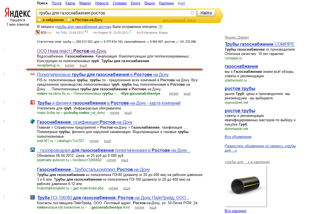Screen dimensions: 321x214
Task: Open 'ещё' options for rostov-na-donu.fis.ru result
Action: [x=187, y=94]
